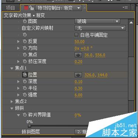Expand the 深度 property
Screen dimensions: 138x138
(18, 82)
